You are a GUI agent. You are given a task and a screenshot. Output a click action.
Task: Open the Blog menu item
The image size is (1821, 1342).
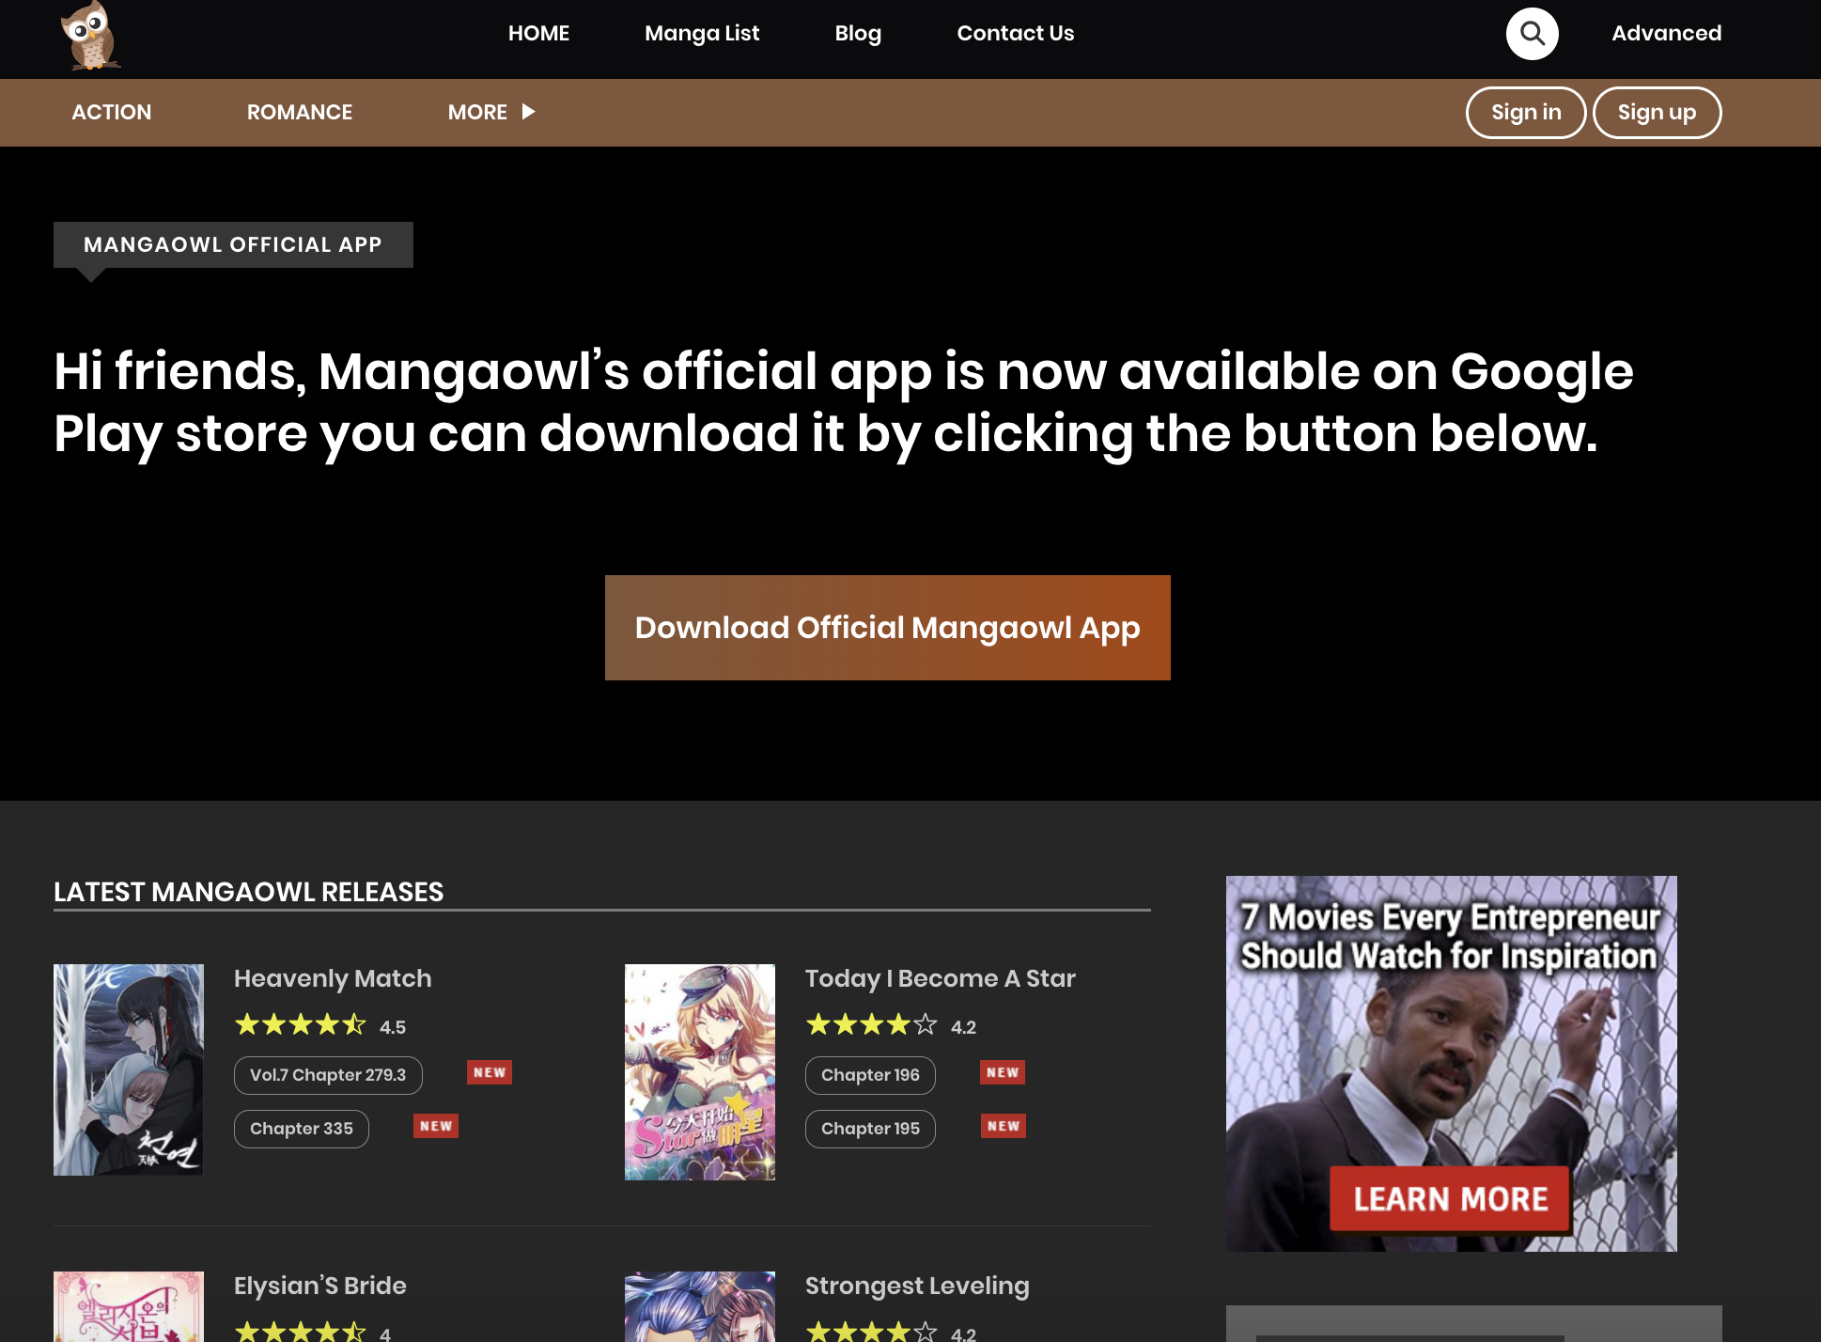[858, 34]
